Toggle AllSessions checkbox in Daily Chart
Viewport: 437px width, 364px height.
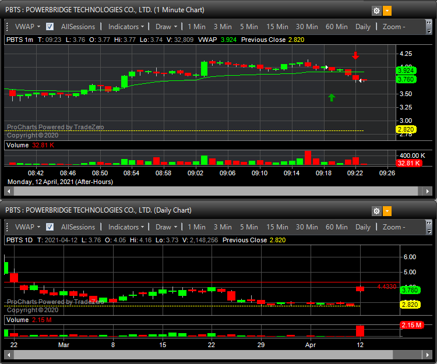[x=50, y=227]
